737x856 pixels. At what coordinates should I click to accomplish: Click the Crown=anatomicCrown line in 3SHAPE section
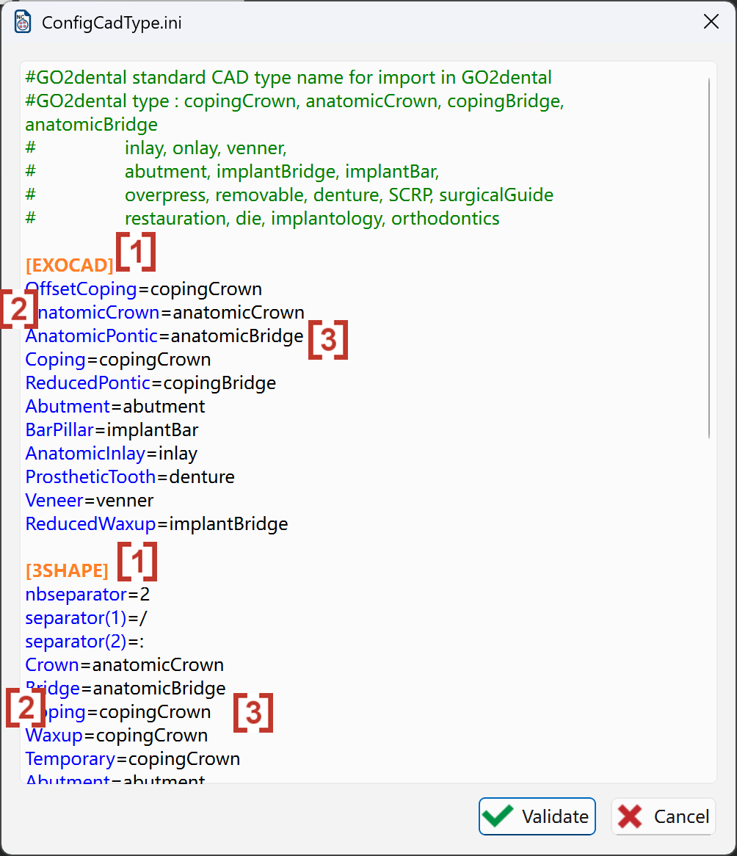coord(125,665)
